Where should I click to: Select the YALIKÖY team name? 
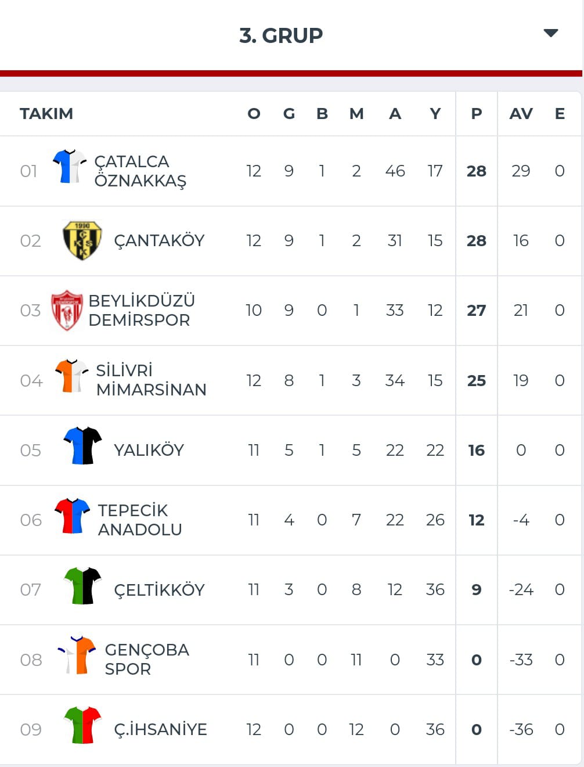[x=149, y=450]
